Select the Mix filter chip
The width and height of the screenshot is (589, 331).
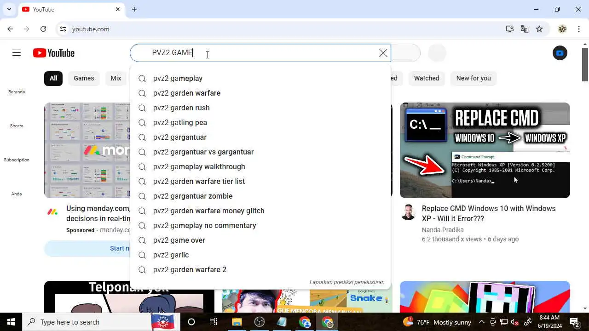coord(116,78)
